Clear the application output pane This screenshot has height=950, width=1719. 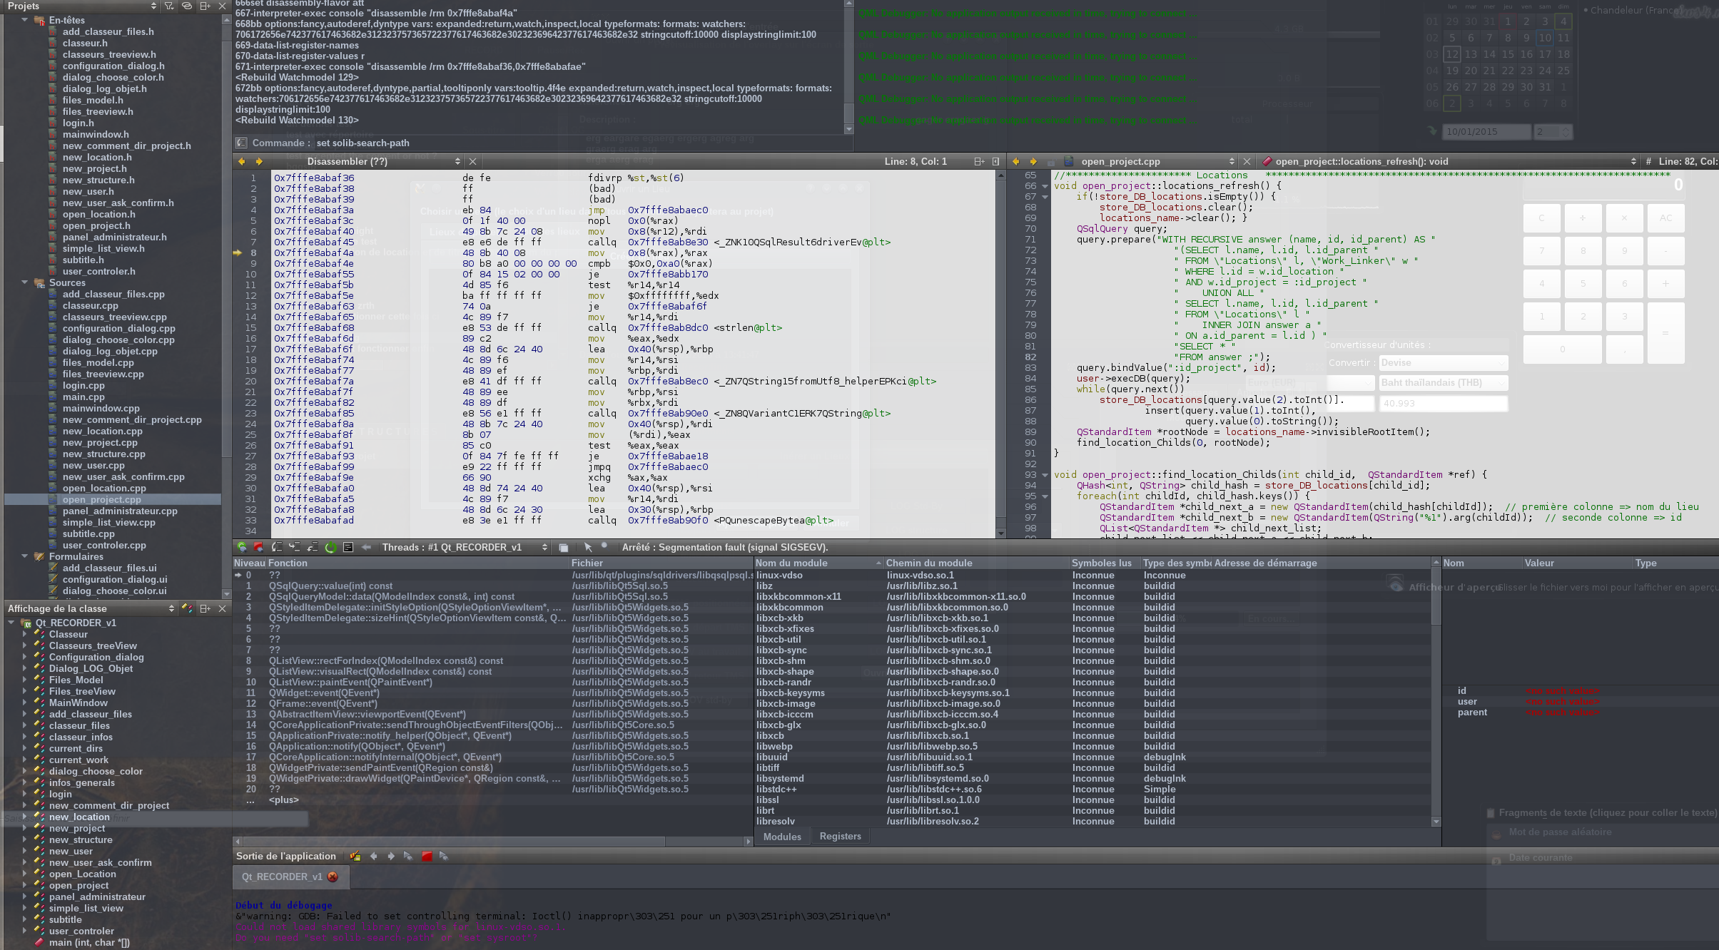pyautogui.click(x=355, y=856)
